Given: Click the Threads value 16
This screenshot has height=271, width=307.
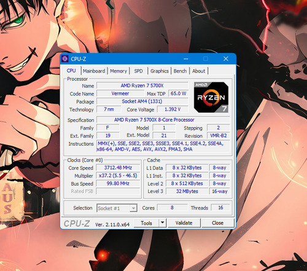Looking at the screenshot, I should (x=220, y=208).
